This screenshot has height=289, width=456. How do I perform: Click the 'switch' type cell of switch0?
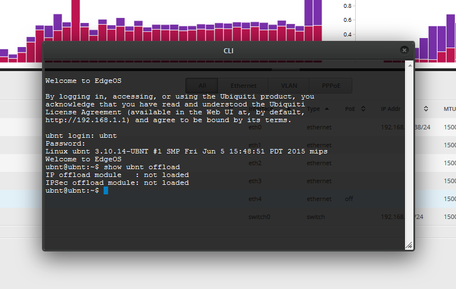(x=315, y=217)
